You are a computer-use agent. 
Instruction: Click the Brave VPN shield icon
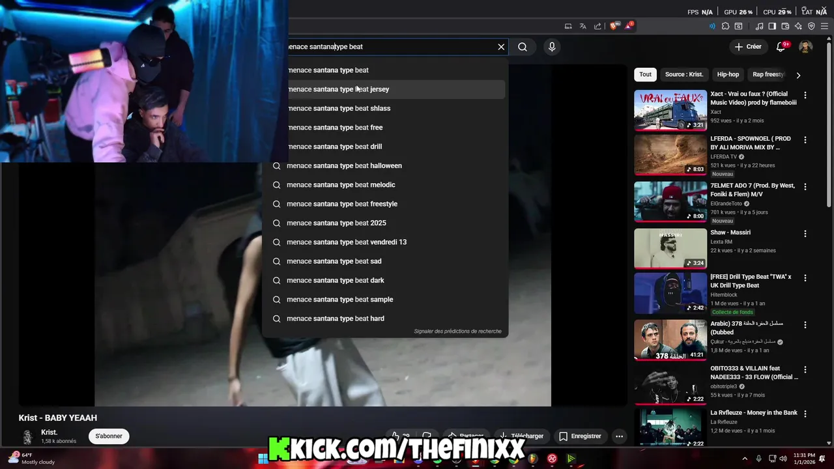pos(811,27)
